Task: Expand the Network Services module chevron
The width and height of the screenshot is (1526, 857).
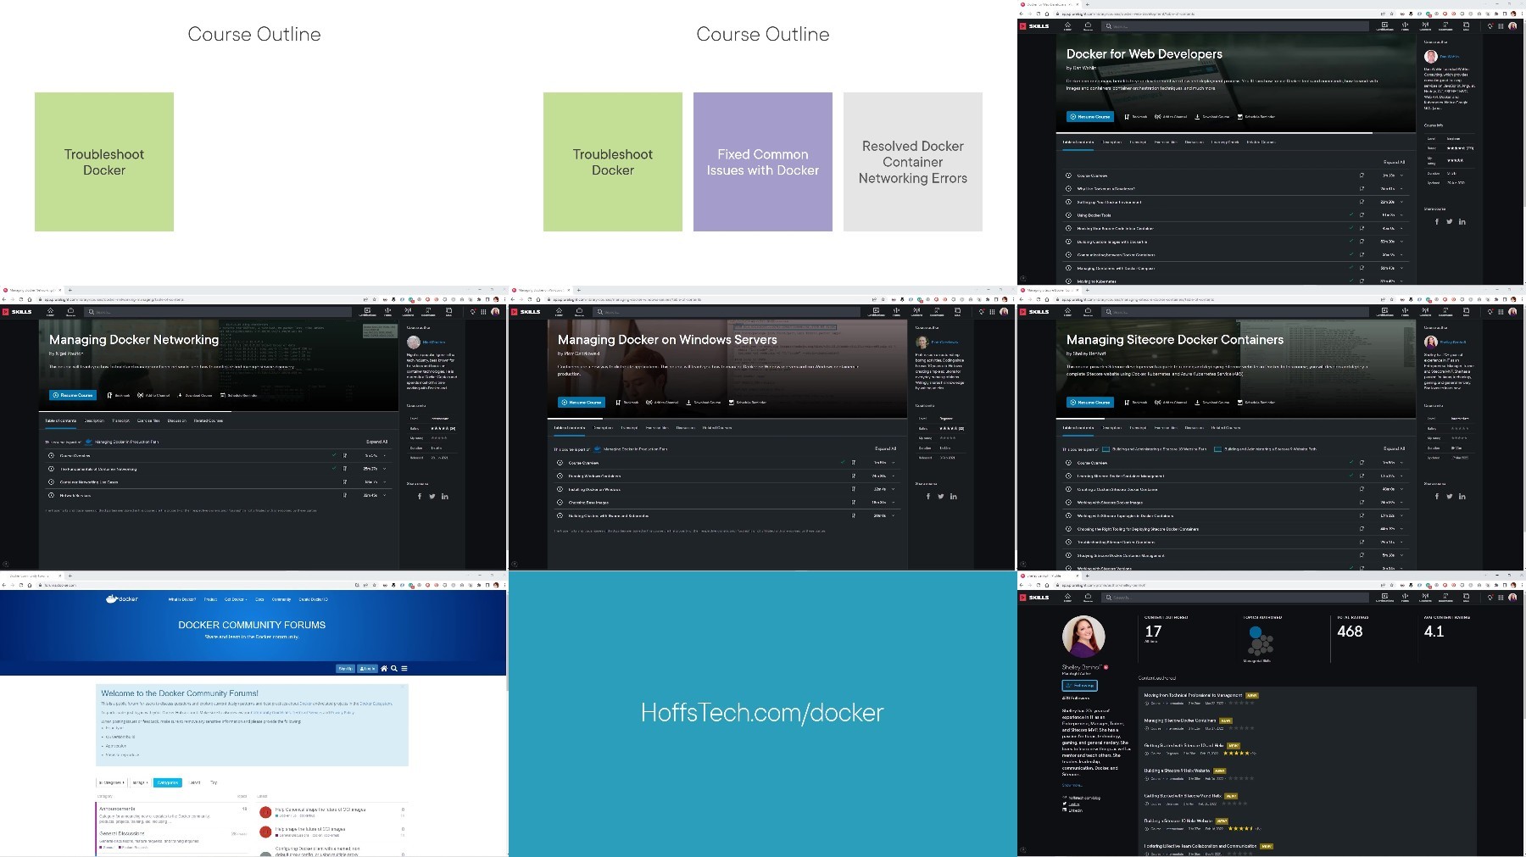Action: 384,495
